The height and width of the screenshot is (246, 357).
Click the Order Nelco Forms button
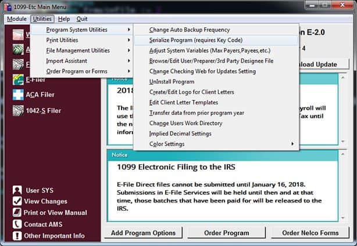(310, 233)
